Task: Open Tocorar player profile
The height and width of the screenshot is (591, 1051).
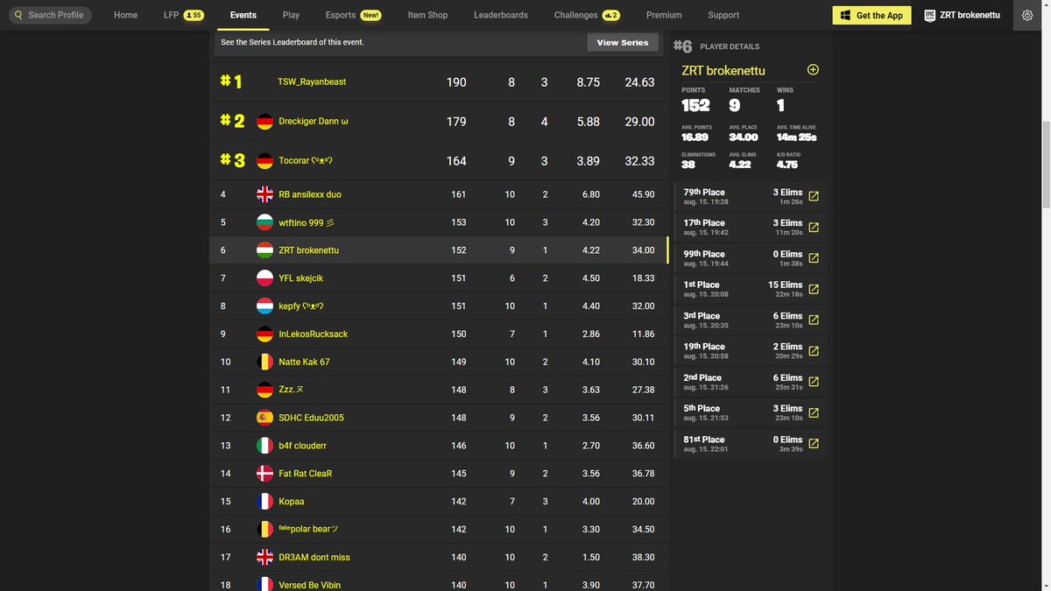Action: coord(306,161)
